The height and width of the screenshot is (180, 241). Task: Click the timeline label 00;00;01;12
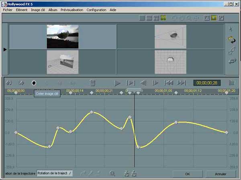click(x=193, y=91)
